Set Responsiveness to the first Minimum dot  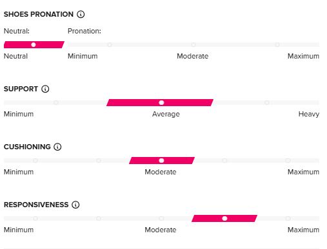coord(35,218)
